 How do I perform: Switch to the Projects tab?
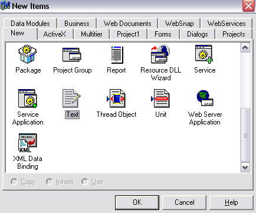tap(234, 34)
